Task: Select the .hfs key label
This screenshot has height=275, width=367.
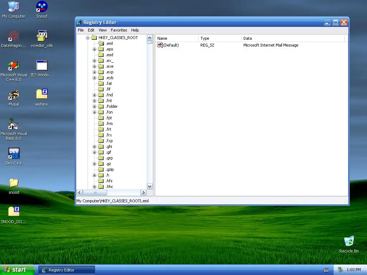Action: (109, 181)
